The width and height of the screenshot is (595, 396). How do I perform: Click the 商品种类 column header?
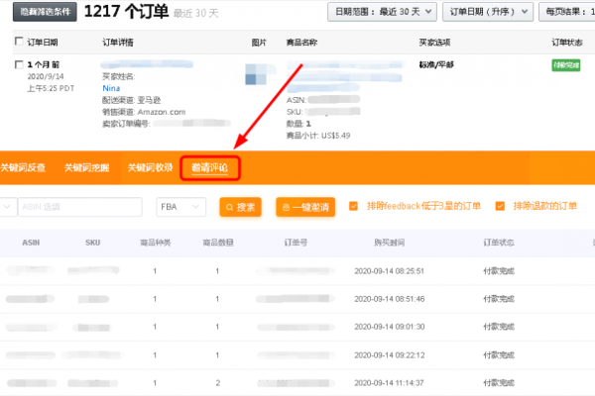point(156,243)
